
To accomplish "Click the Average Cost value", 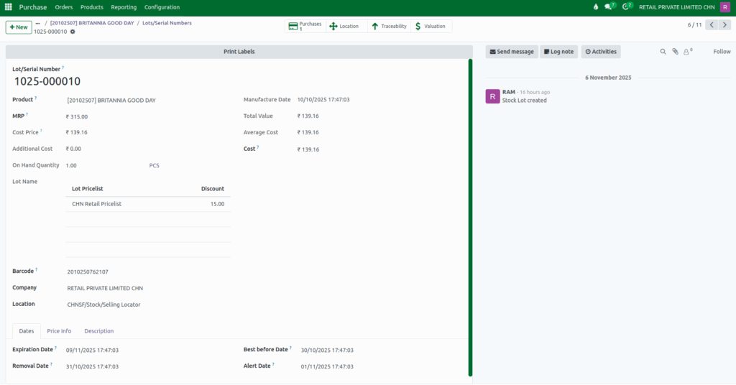I will [x=308, y=132].
